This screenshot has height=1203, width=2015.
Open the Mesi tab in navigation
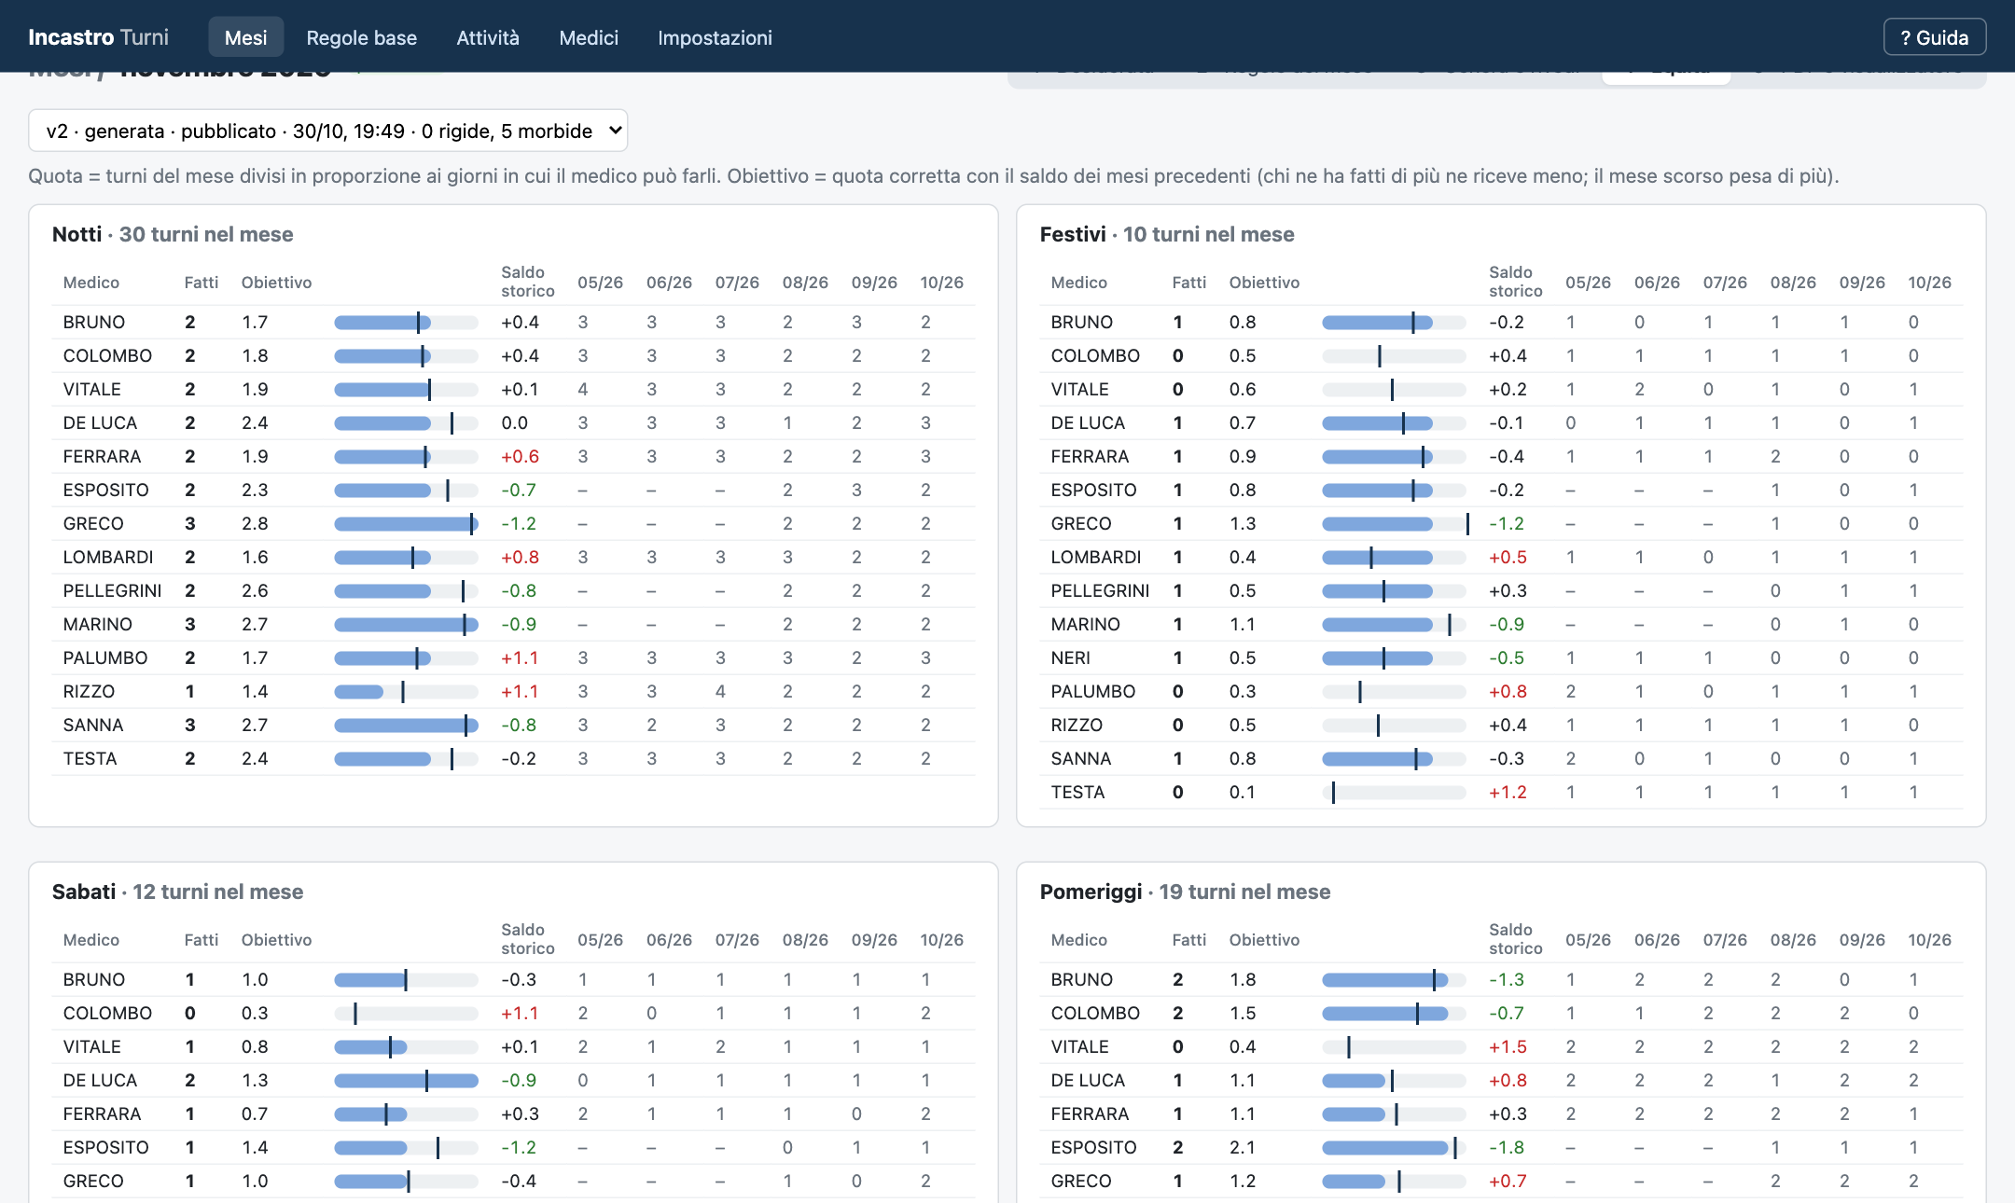click(x=245, y=37)
